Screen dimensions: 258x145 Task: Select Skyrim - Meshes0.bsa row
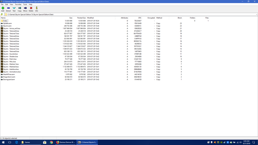(x=11, y=67)
